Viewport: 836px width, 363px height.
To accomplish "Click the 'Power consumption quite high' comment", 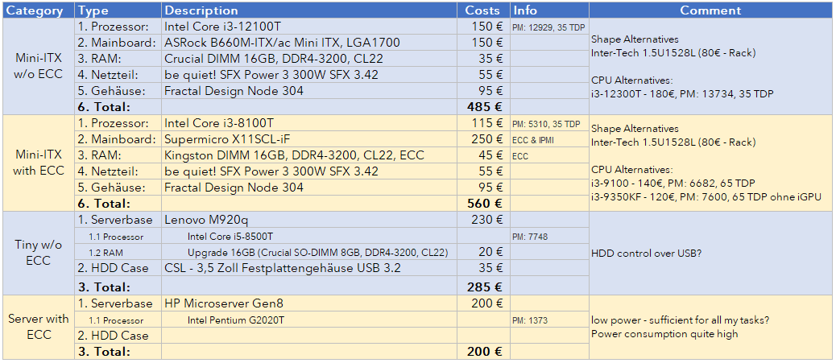I will tap(665, 334).
